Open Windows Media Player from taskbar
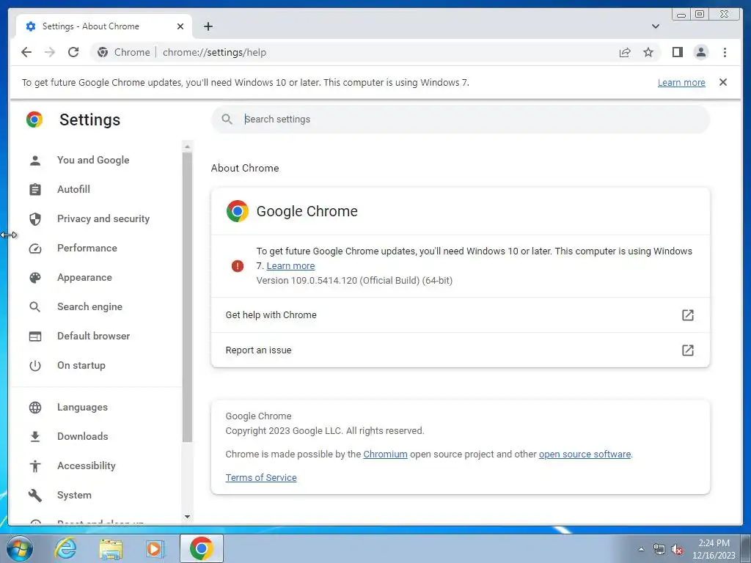751x563 pixels. (155, 548)
